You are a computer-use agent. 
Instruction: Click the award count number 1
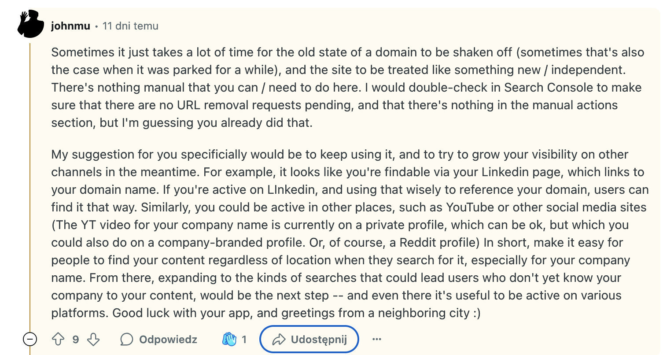pos(244,339)
